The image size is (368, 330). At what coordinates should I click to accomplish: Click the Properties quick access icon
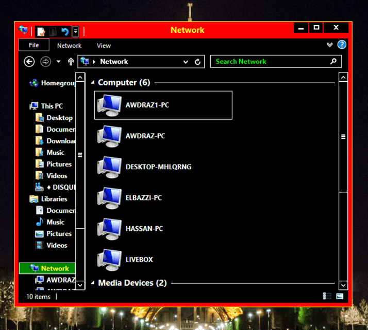click(x=41, y=31)
